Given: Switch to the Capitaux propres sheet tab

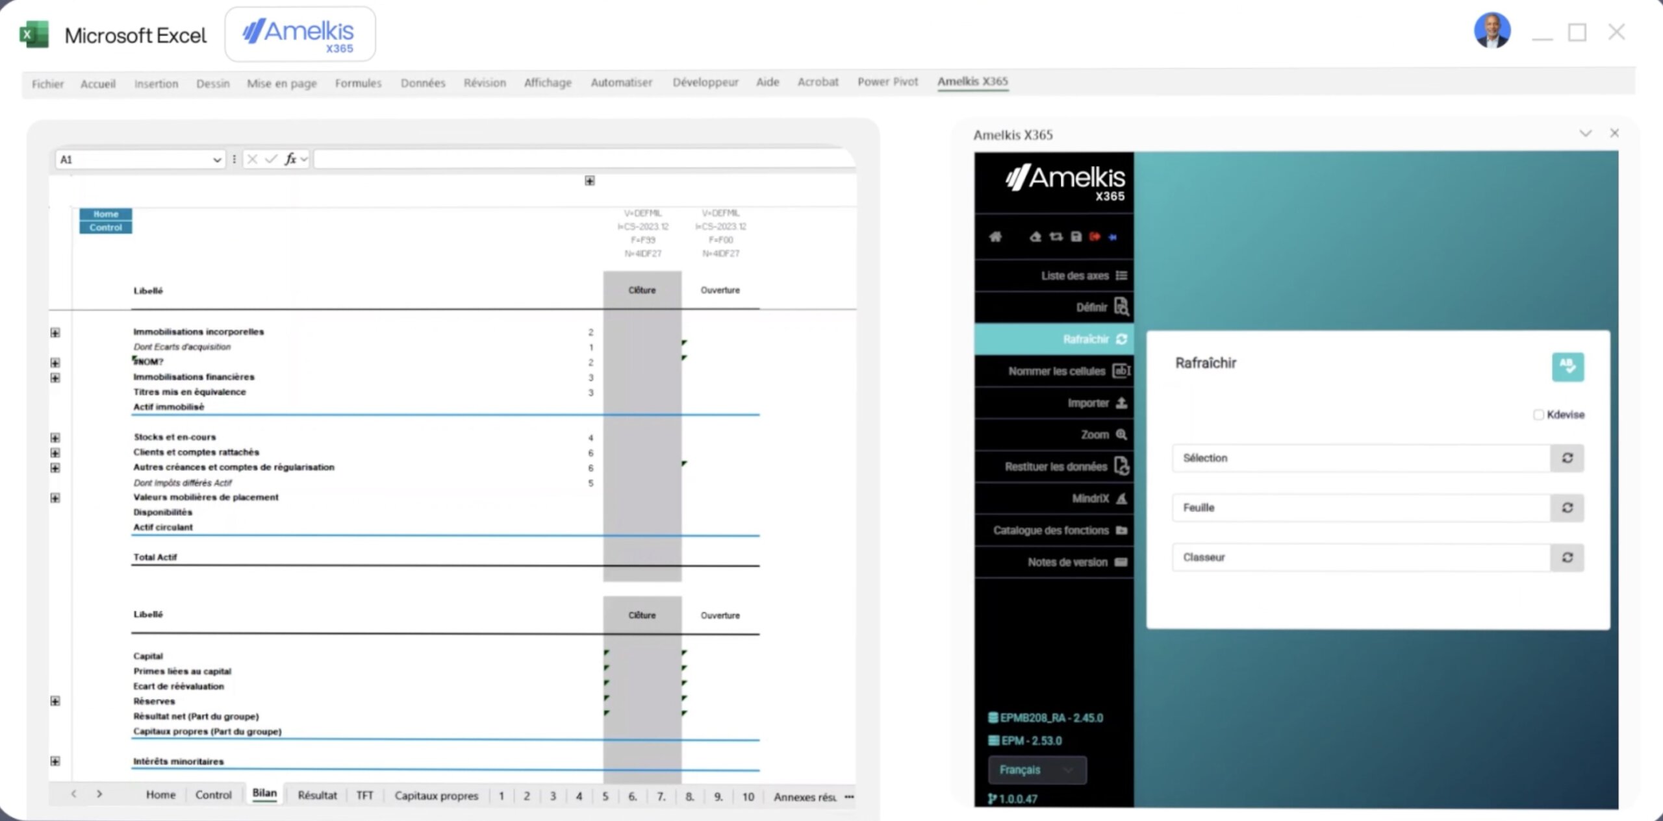Looking at the screenshot, I should click(436, 796).
